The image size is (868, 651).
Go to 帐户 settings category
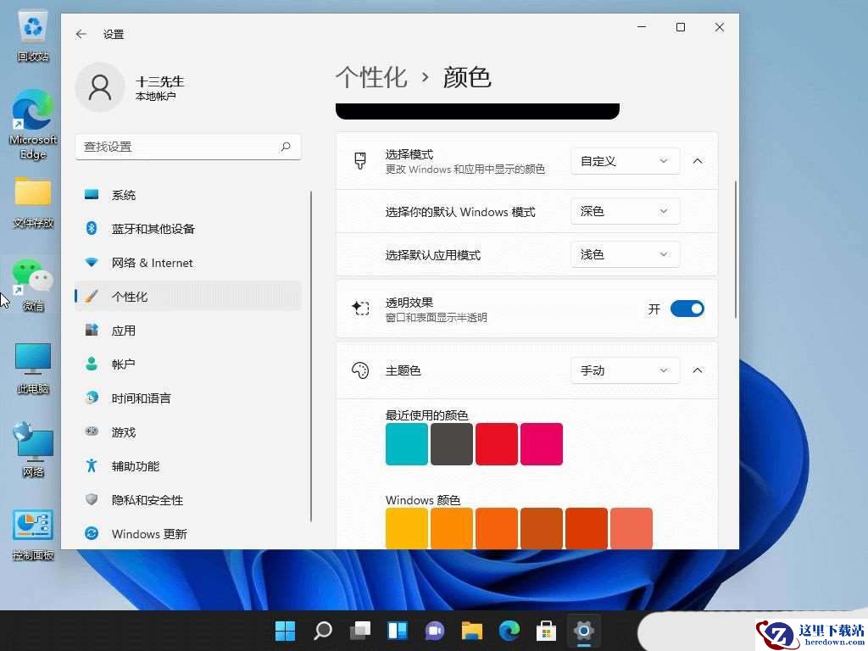[x=188, y=364]
